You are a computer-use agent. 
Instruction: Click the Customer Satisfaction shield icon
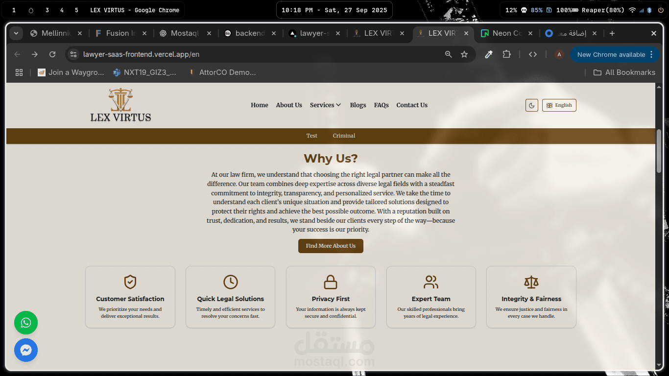130,282
